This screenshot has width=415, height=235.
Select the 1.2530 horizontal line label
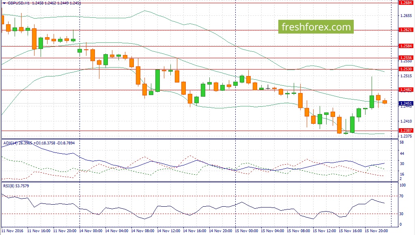click(x=406, y=69)
